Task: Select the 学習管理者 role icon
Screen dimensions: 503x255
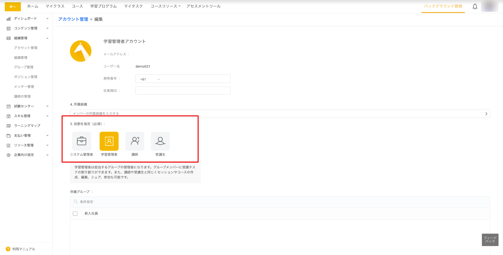Action: point(109,141)
